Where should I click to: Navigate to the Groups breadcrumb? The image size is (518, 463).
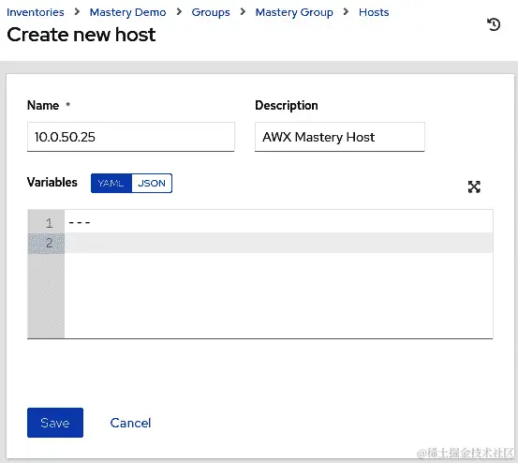[x=211, y=12]
